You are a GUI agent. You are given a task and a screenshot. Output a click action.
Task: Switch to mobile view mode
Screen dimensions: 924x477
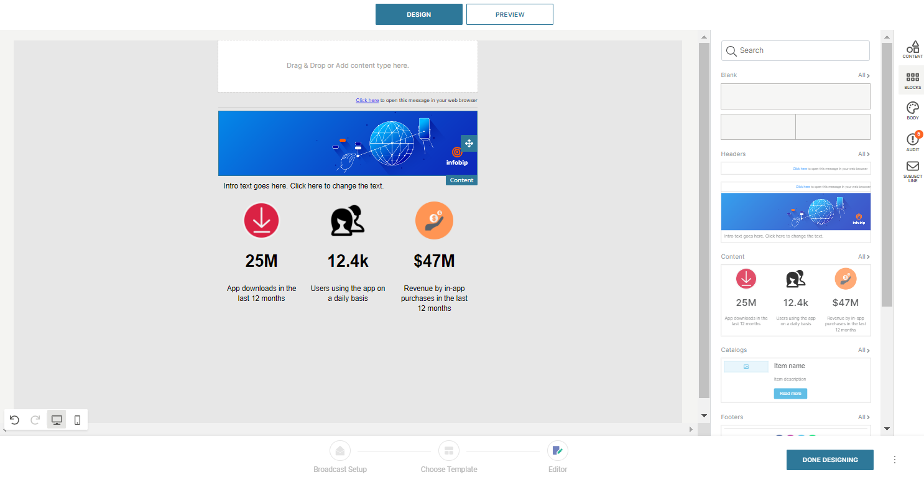tap(77, 420)
